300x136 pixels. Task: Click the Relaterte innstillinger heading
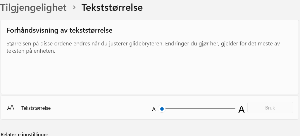click(x=25, y=134)
